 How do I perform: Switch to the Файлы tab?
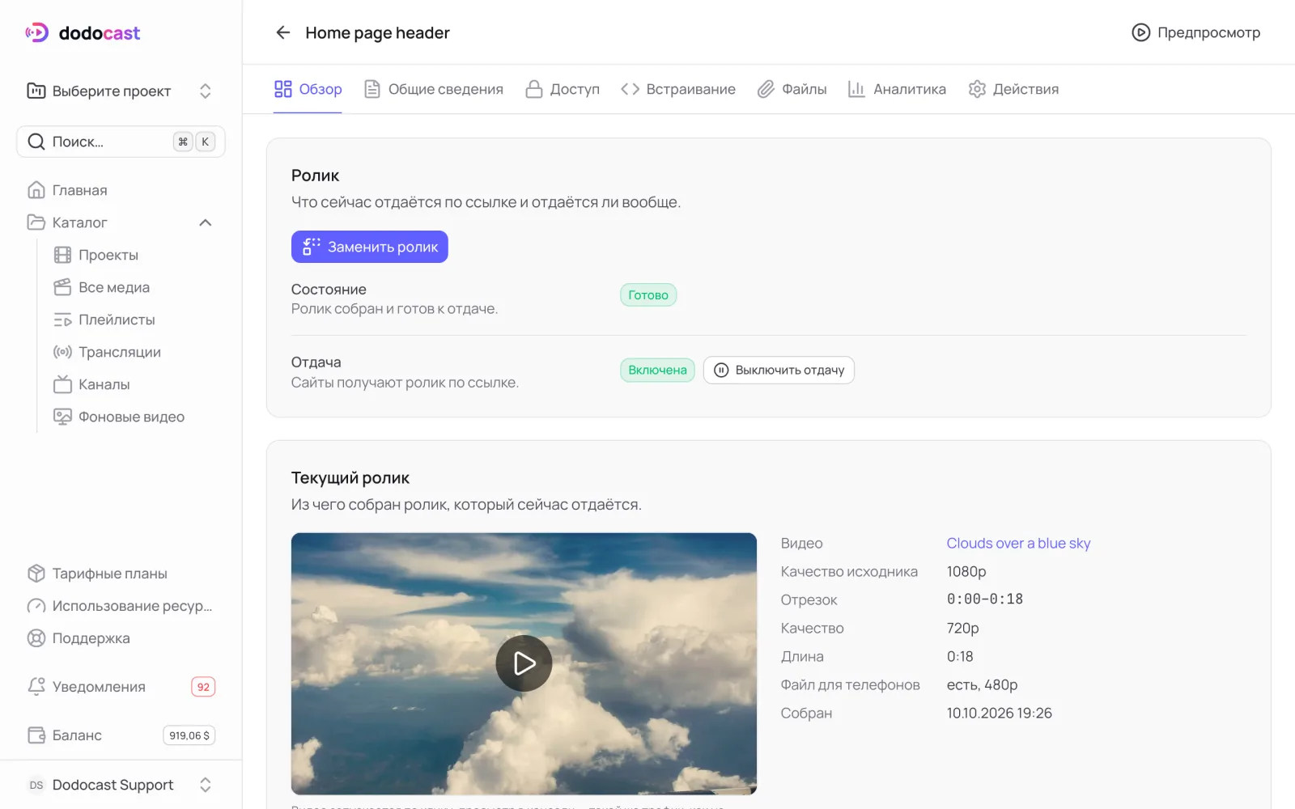pos(792,89)
